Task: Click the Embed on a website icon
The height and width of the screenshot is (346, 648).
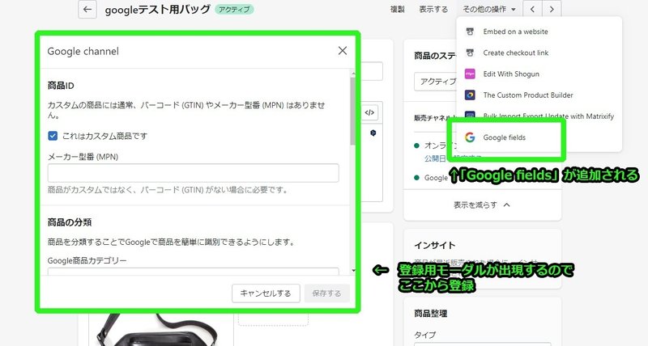Action: pos(470,32)
